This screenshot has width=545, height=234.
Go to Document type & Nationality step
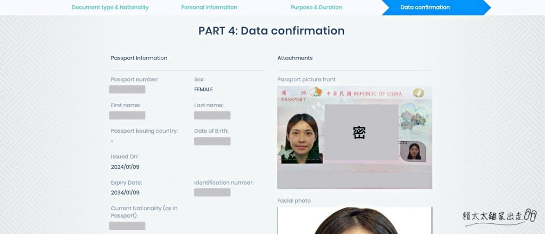click(110, 7)
